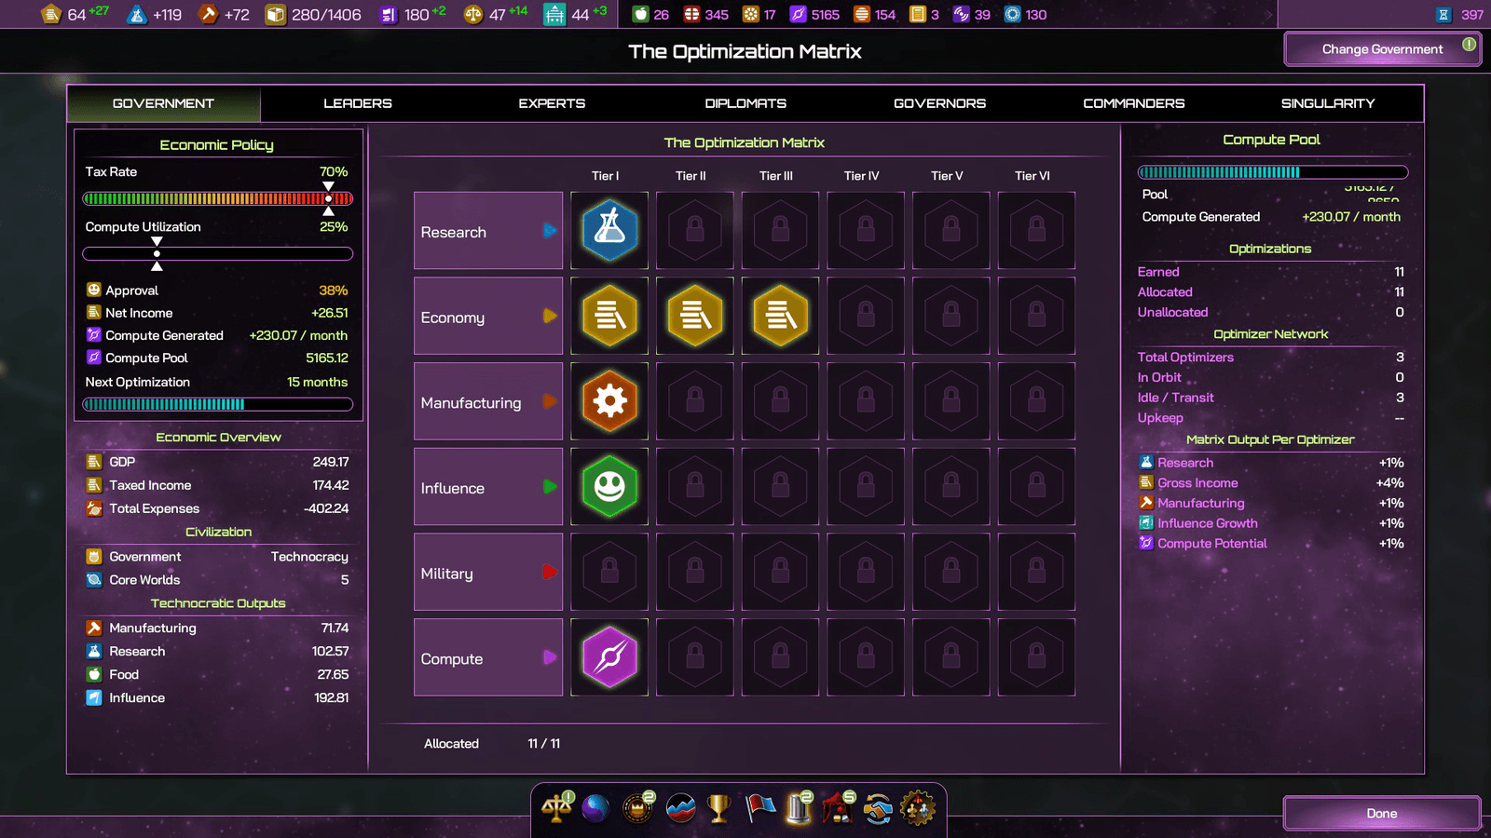Click the 'Technocracy' government value
The image size is (1491, 838).
(x=309, y=557)
